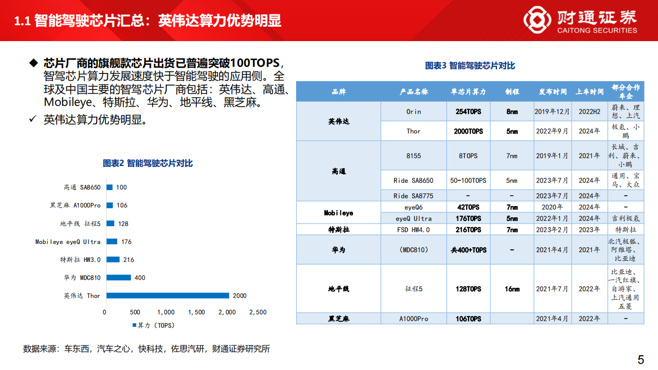Click the Caitong Securities logo emblem
The image size is (658, 370).
538,21
